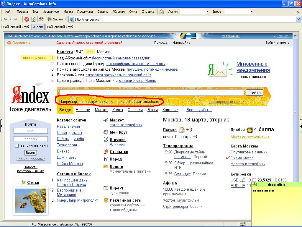Click the Найти search button
The width and height of the screenshot is (302, 227).
255,92
